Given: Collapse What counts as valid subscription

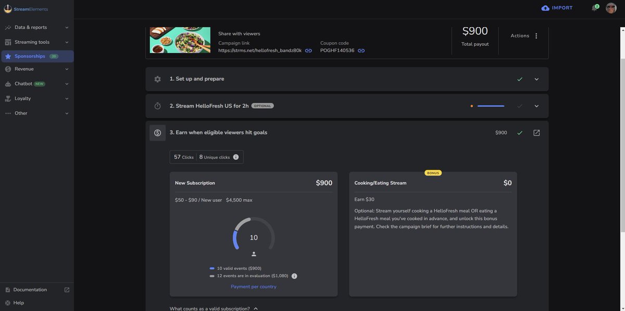Looking at the screenshot, I should pos(255,308).
